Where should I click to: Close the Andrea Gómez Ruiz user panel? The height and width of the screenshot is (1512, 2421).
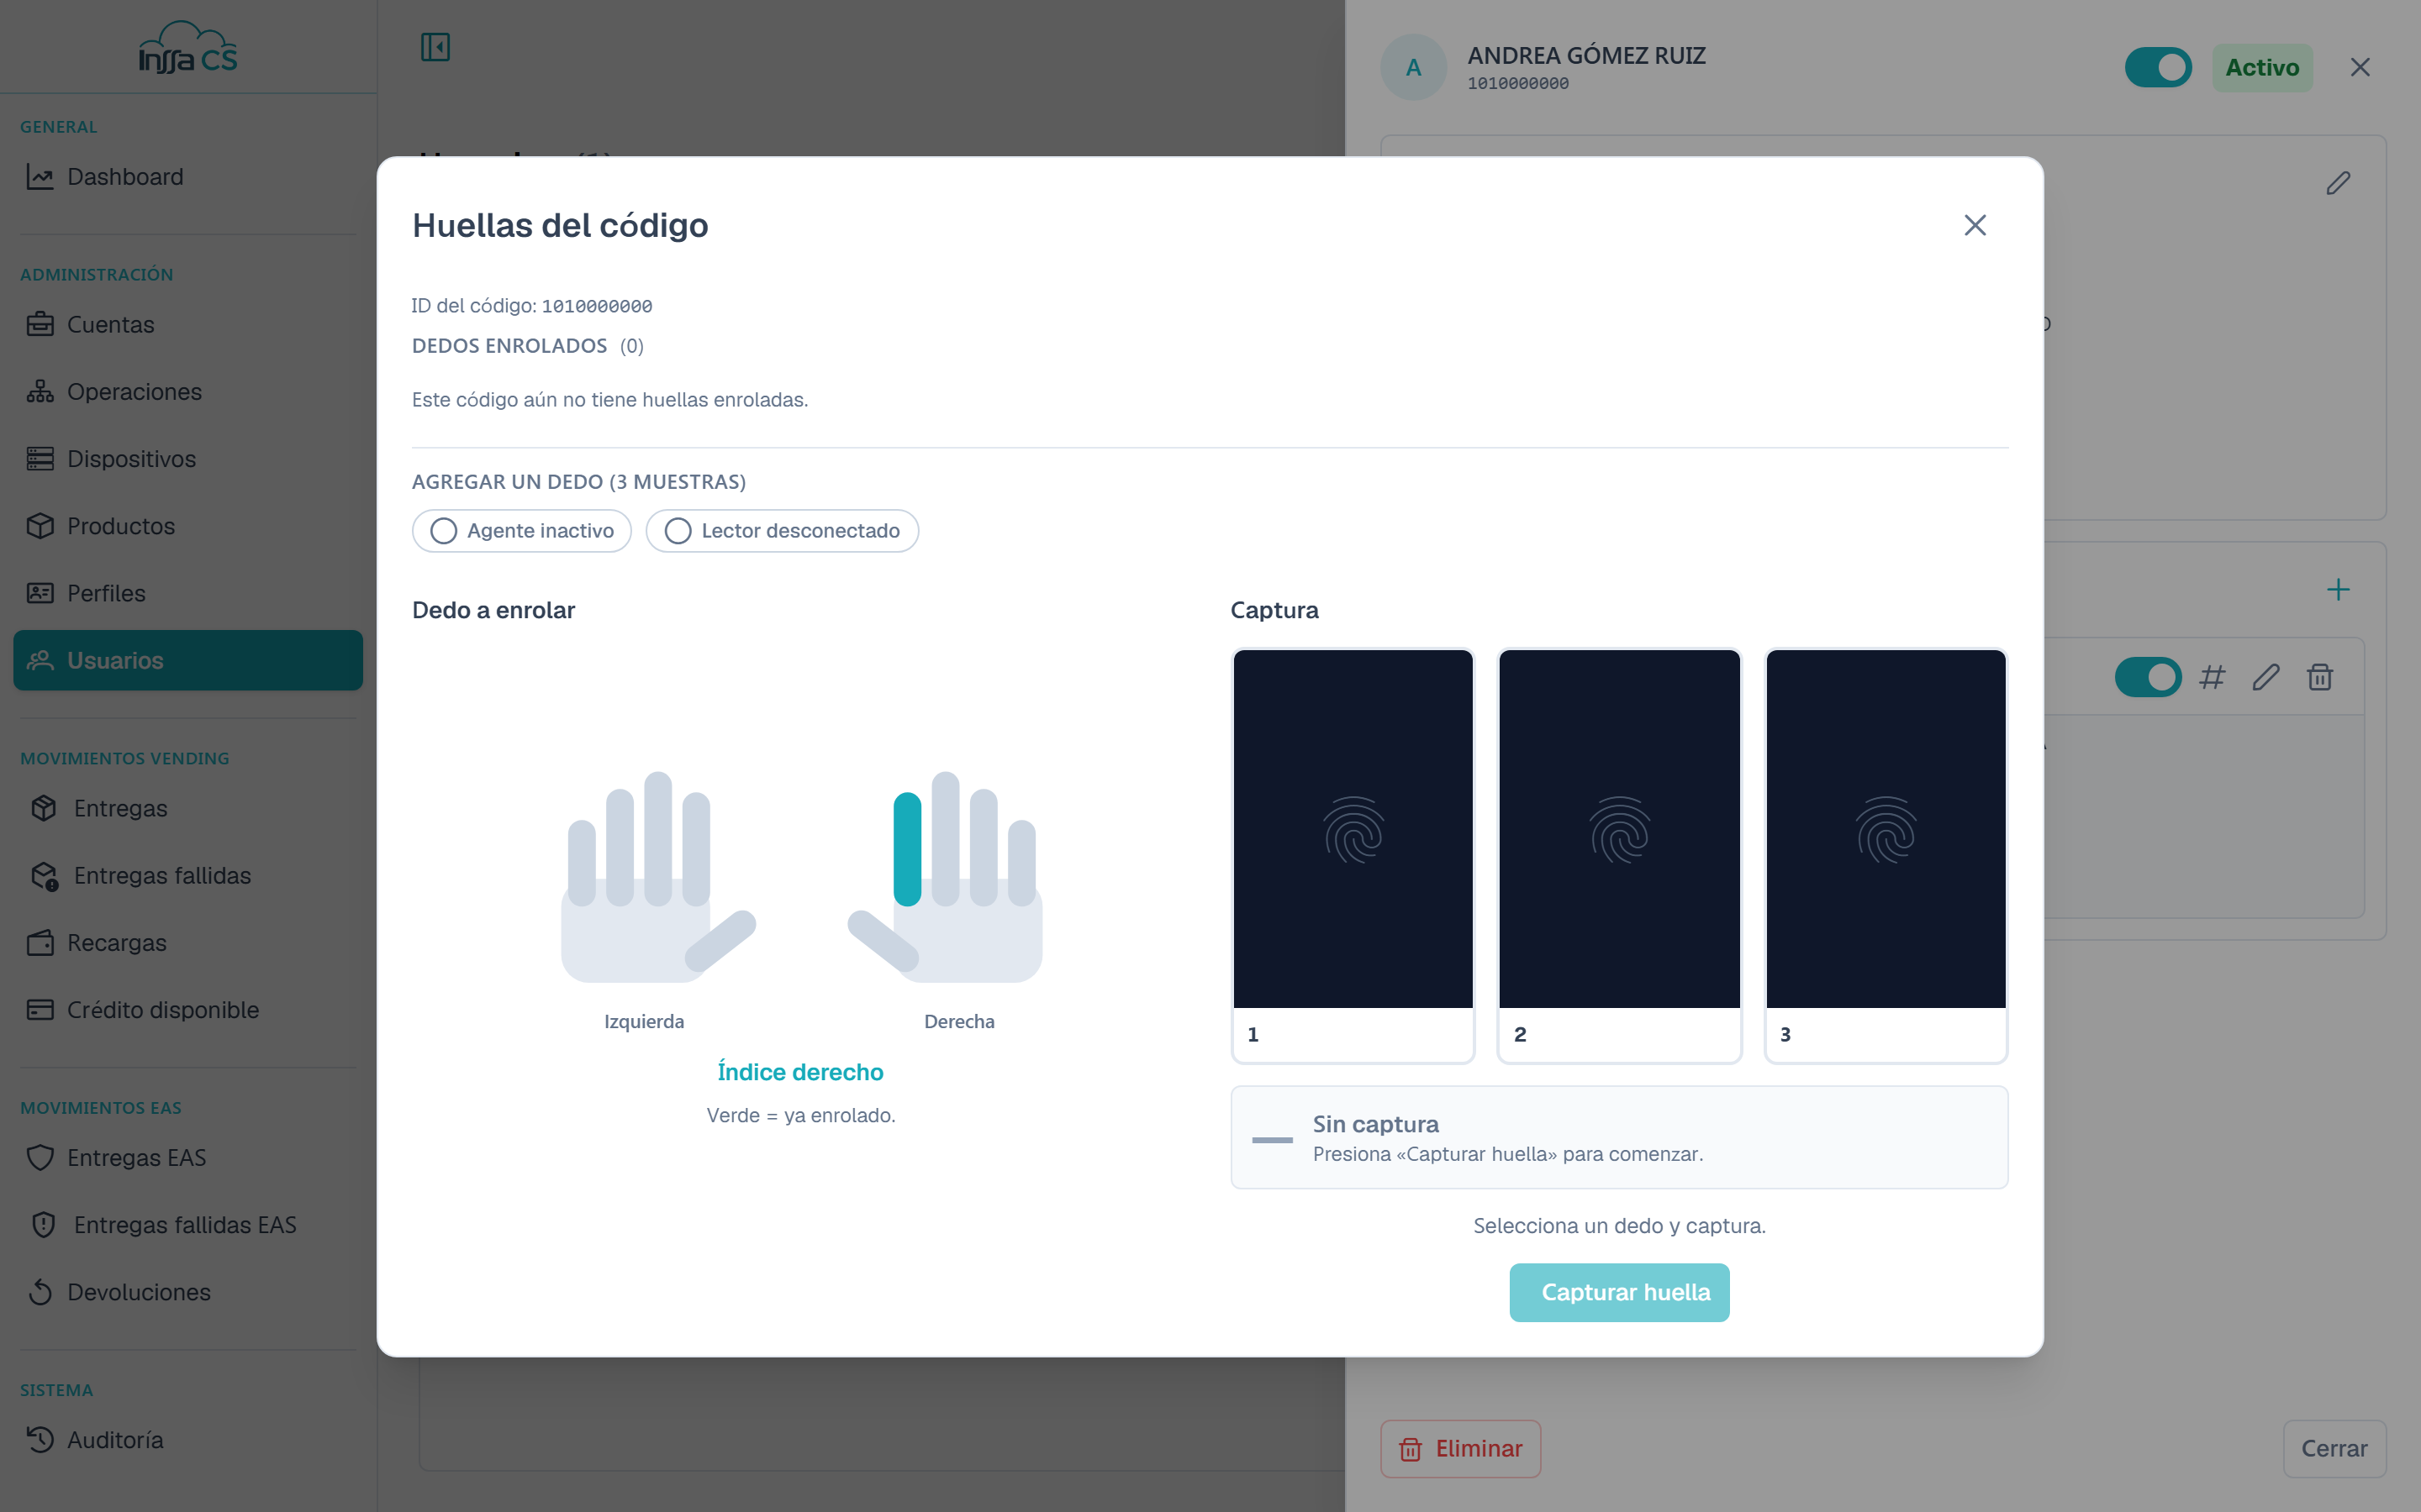2360,67
